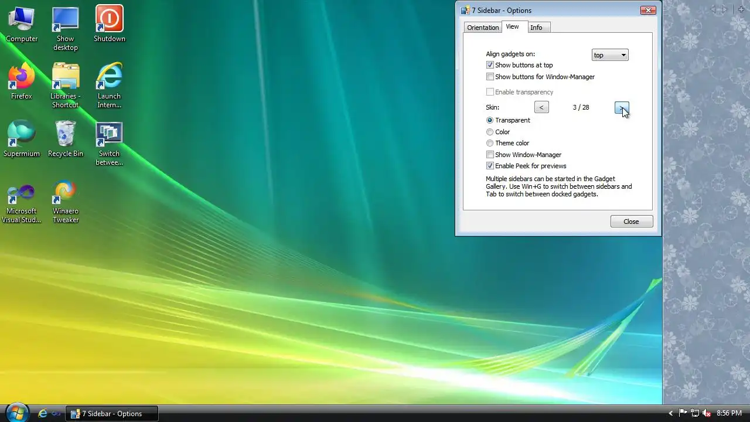Image resolution: width=750 pixels, height=422 pixels.
Task: Click the Action Center flag tray icon
Action: pyautogui.click(x=683, y=413)
